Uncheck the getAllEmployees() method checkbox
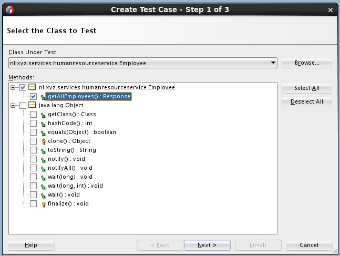Screen dimensions: 340x256 (34, 97)
